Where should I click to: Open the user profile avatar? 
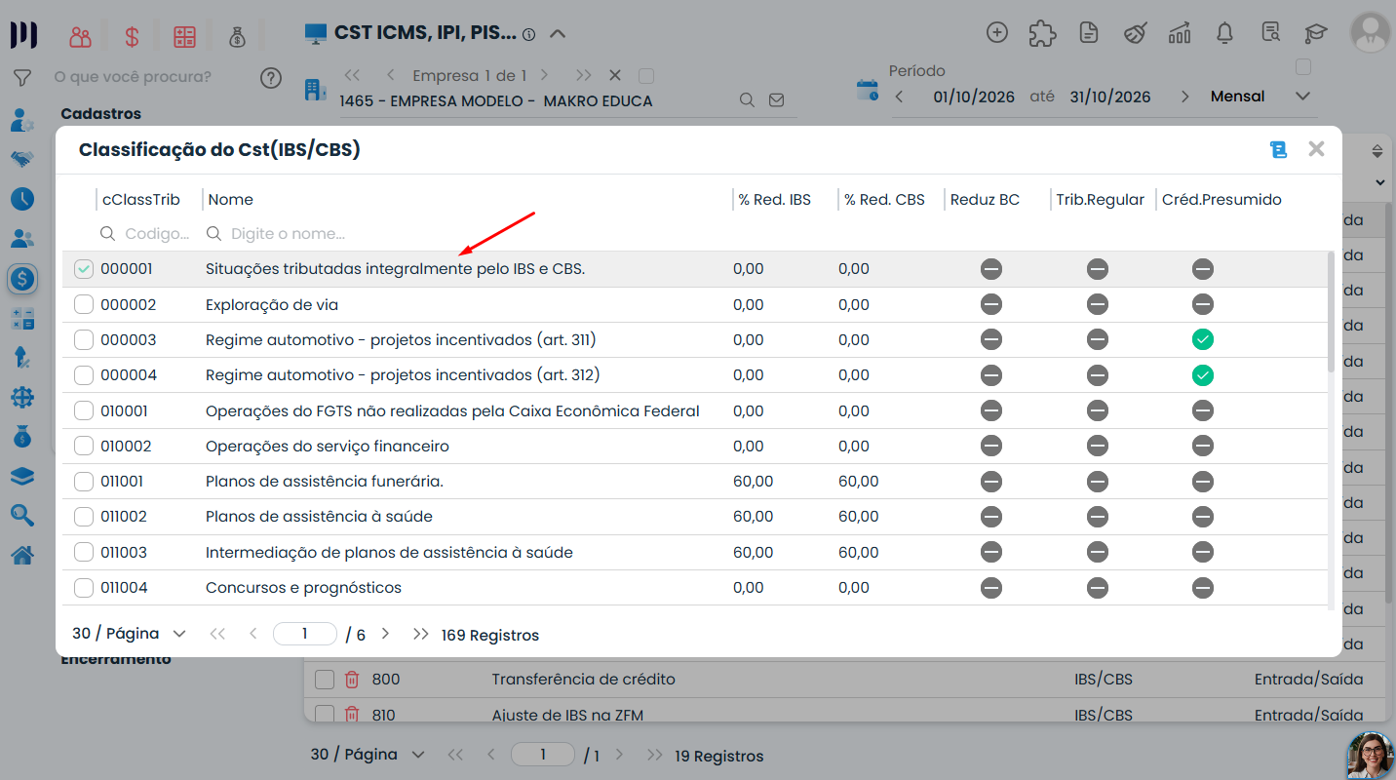(1370, 32)
